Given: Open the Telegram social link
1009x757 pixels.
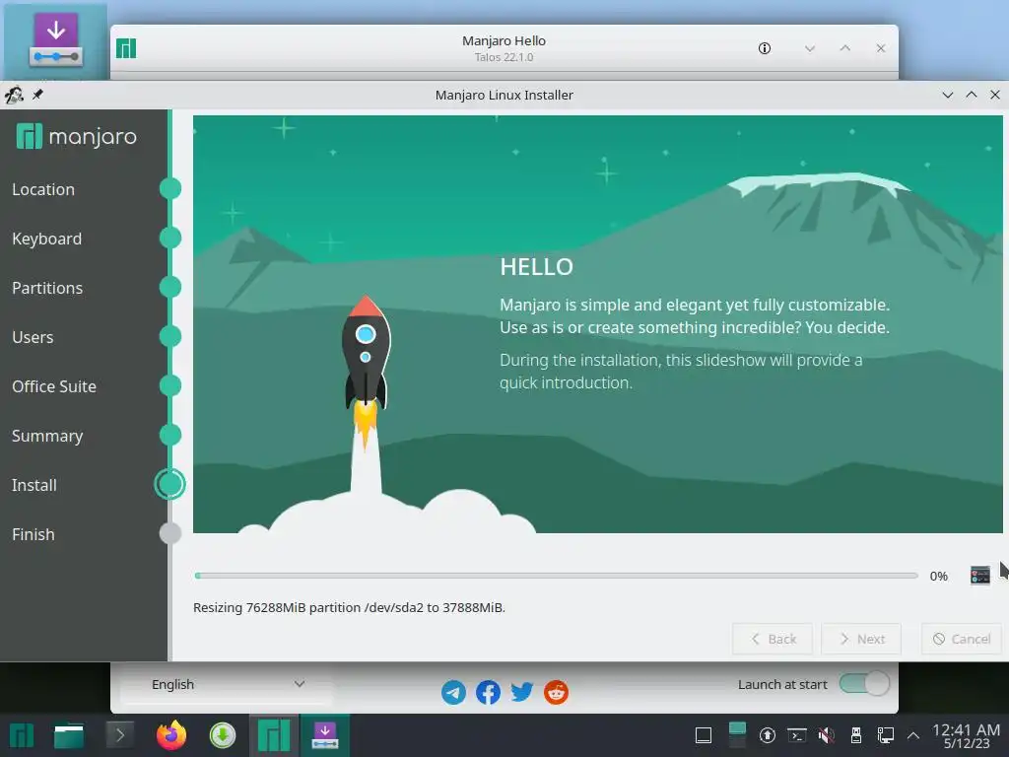Looking at the screenshot, I should 453,692.
